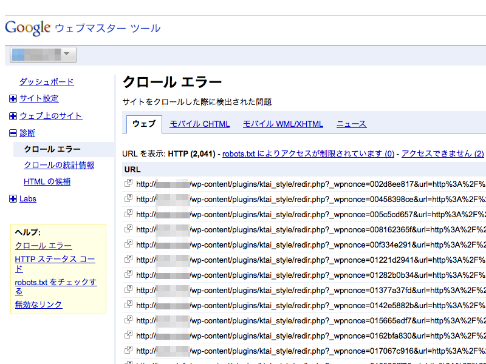
Task: Open external link icon for wpnonce=008162365f row
Action: click(128, 229)
